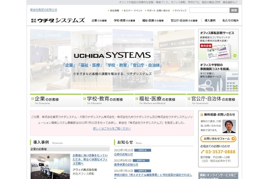Click the 新会社発足のお知らせ link
Image resolution: width=269 pixels, height=179 pixels.
44,10
